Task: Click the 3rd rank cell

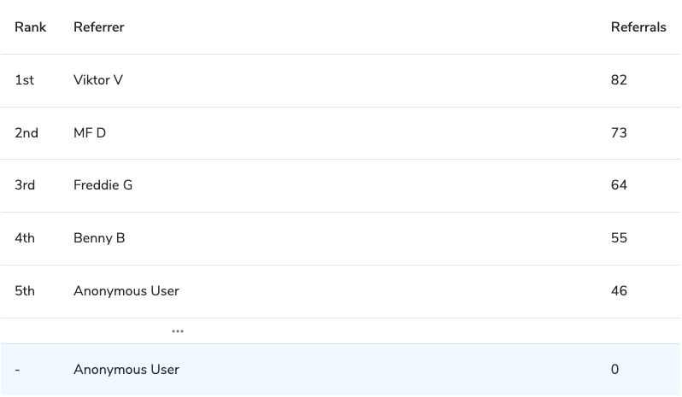Action: [x=25, y=185]
